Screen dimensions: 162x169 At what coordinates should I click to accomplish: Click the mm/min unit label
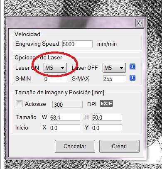pyautogui.click(x=107, y=44)
